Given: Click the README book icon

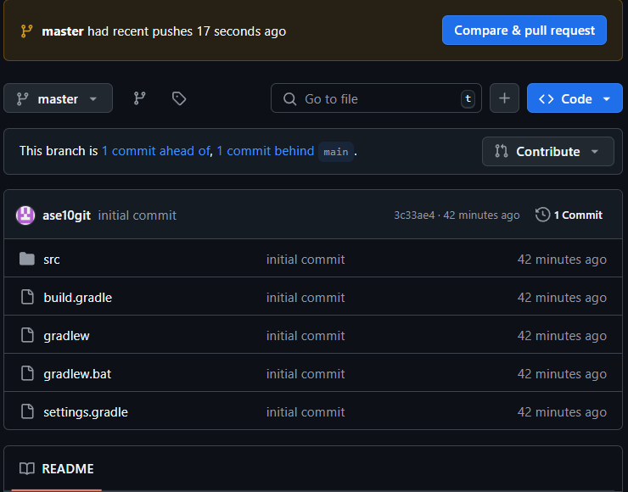Looking at the screenshot, I should [27, 469].
